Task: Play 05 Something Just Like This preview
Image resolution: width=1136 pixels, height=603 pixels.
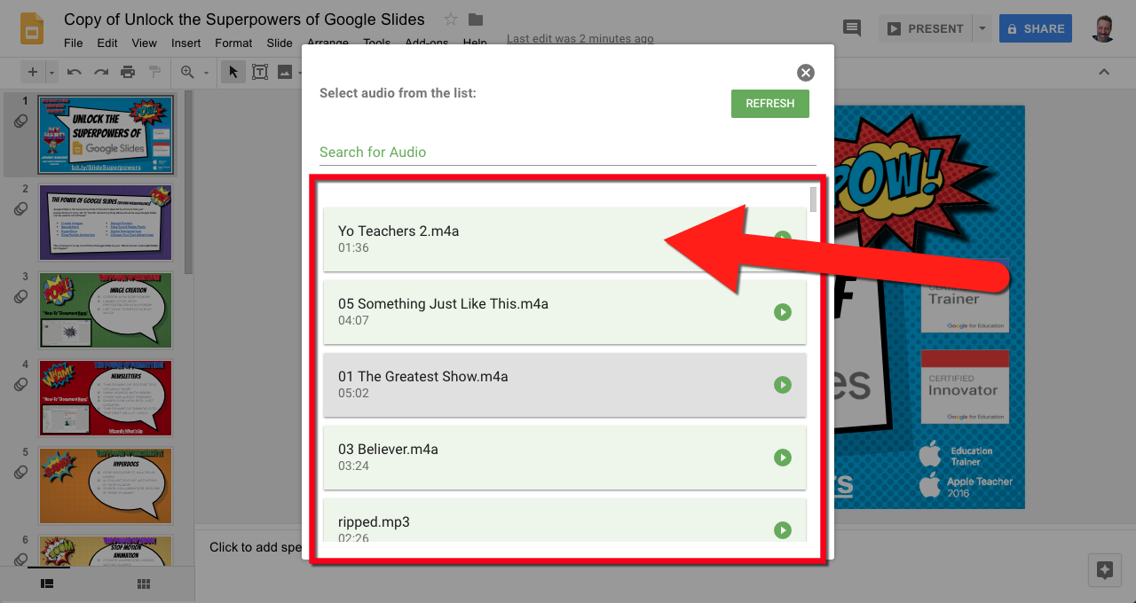Action: pyautogui.click(x=782, y=312)
